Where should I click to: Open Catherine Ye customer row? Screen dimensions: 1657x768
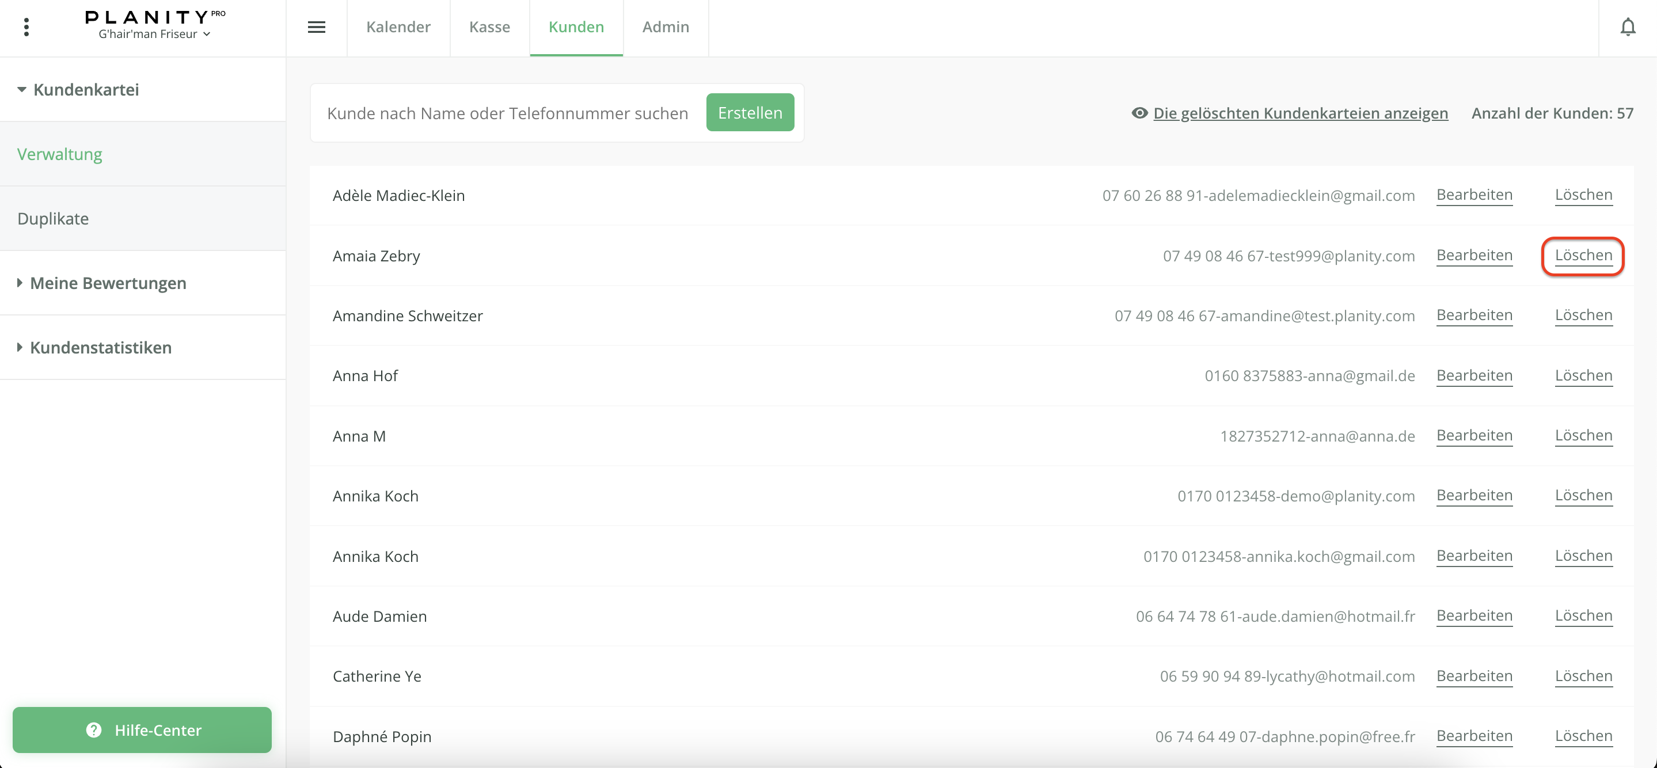pyautogui.click(x=377, y=676)
